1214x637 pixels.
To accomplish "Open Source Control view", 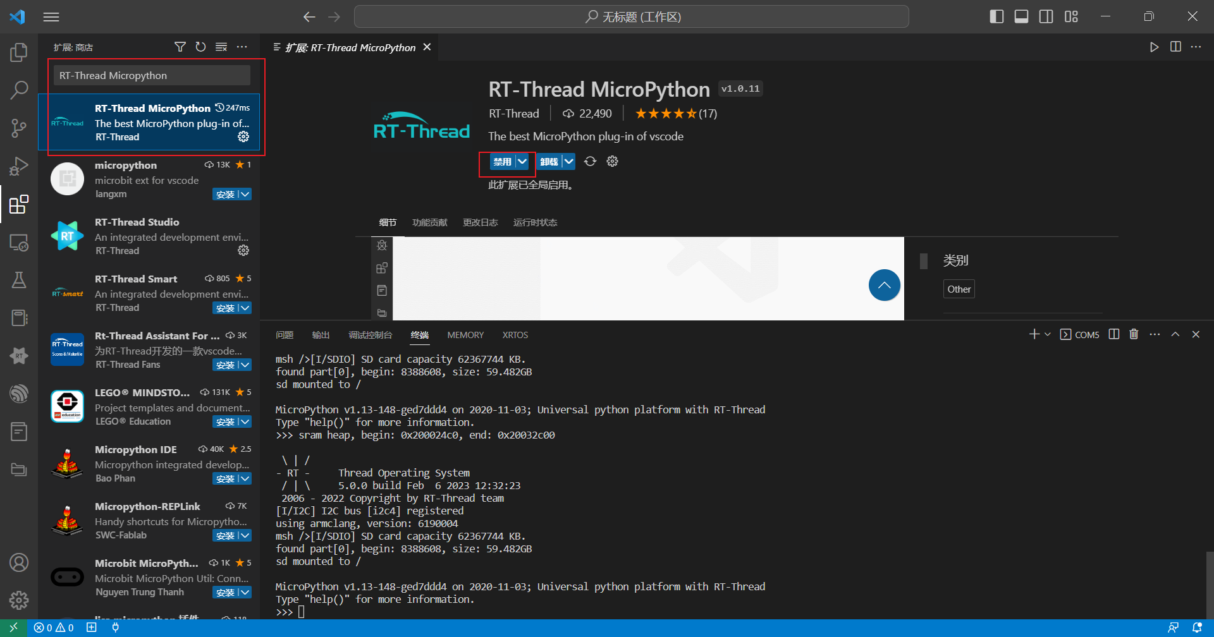I will (19, 128).
